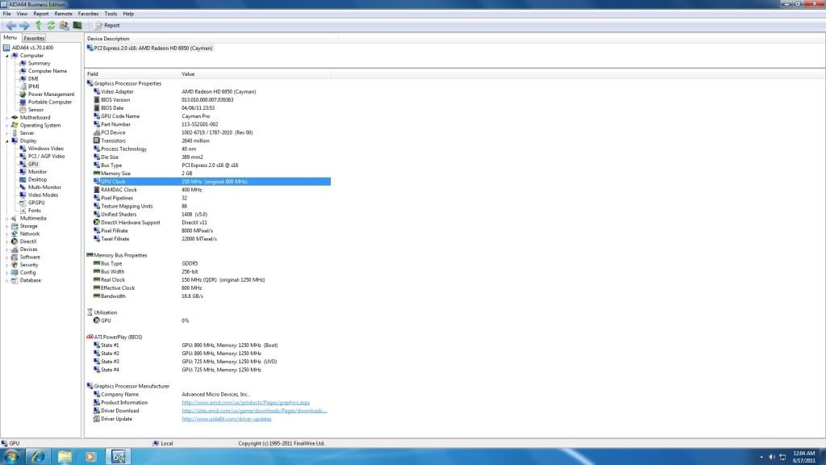
Task: Click the Database icon in the tree
Action: click(x=15, y=280)
